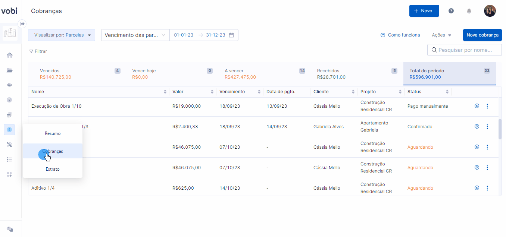Click payment icon for Execução de Obra 1/10
Viewport: 506px width, 237px height.
click(477, 106)
